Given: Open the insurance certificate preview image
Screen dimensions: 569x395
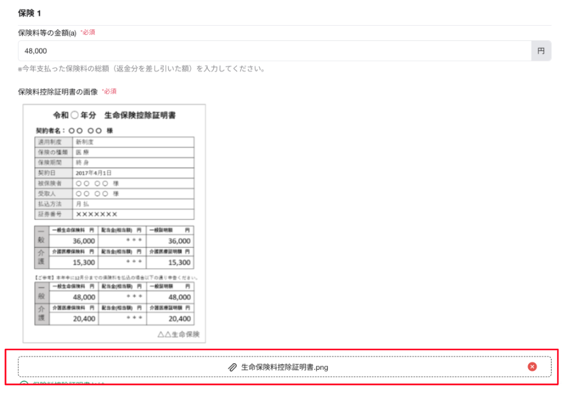Looking at the screenshot, I should [114, 223].
